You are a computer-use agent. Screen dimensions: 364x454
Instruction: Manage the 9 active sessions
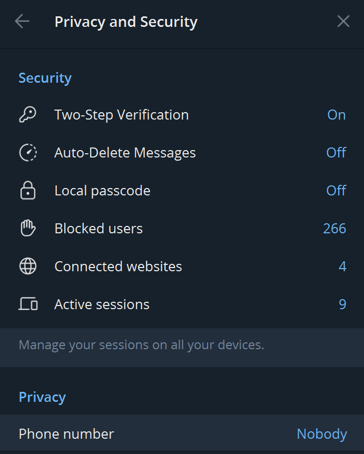102,304
